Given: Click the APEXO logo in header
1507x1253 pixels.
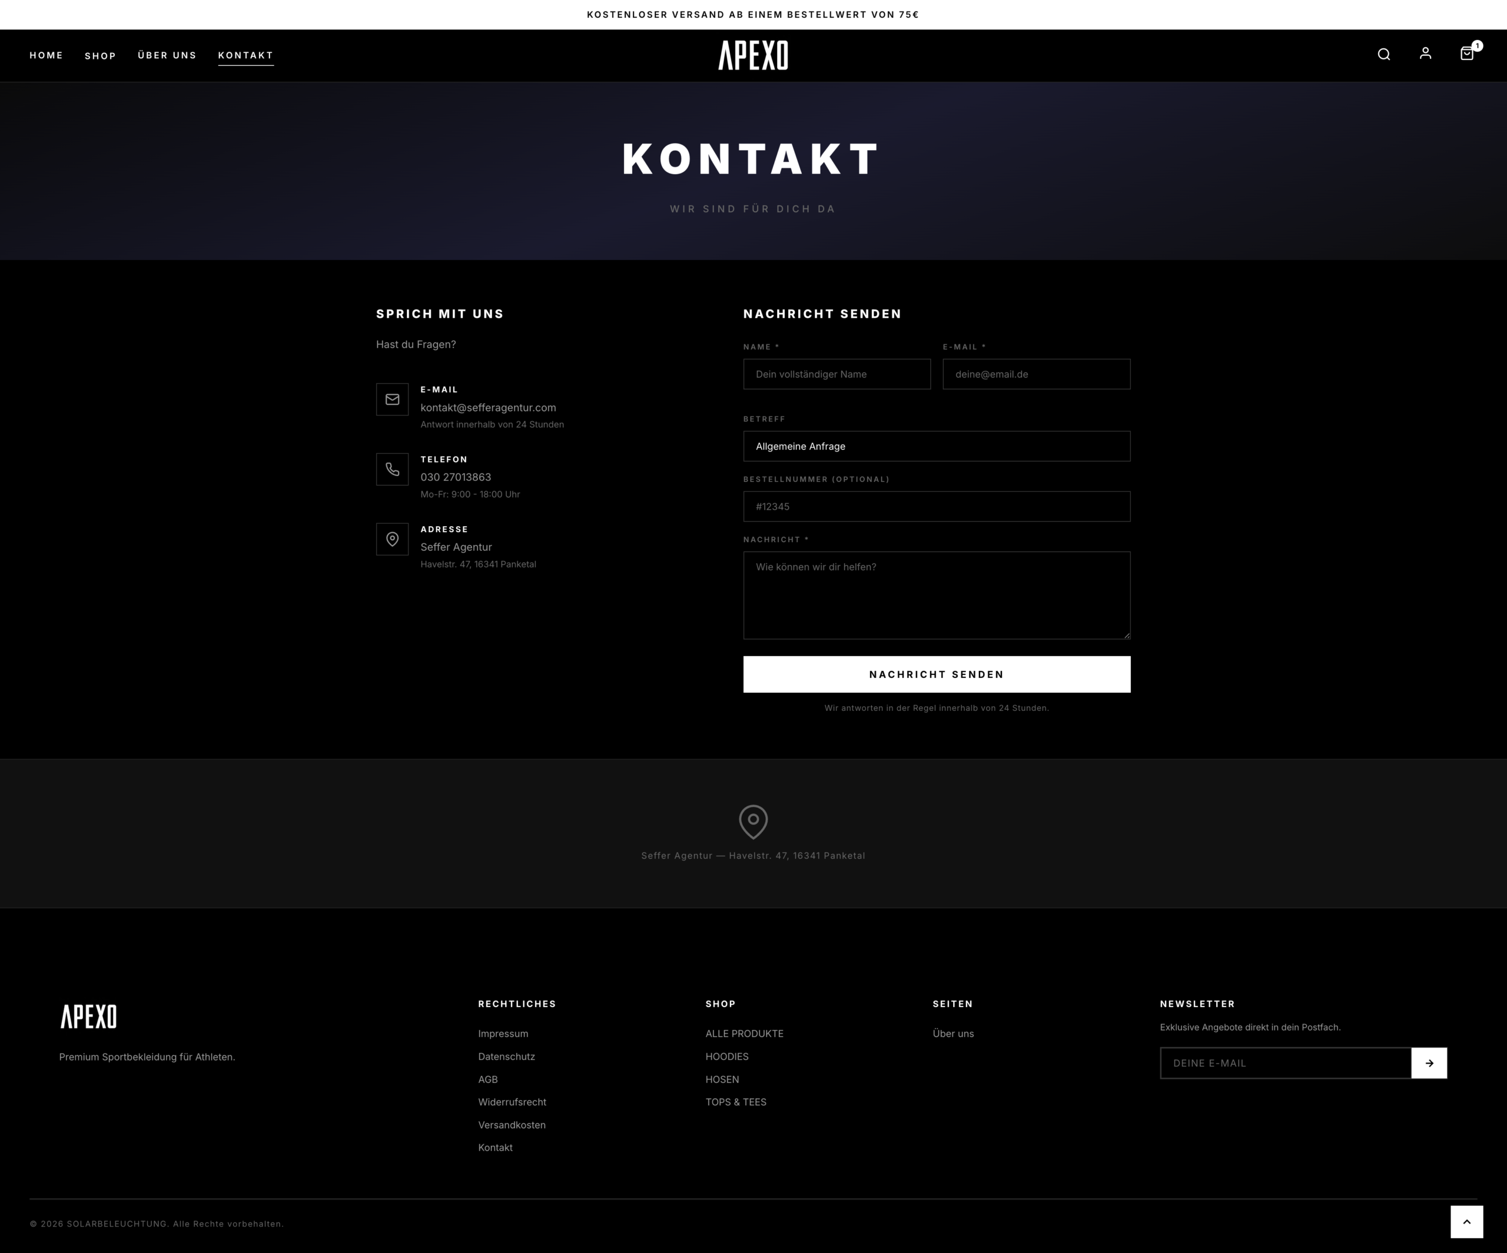Looking at the screenshot, I should coord(753,55).
